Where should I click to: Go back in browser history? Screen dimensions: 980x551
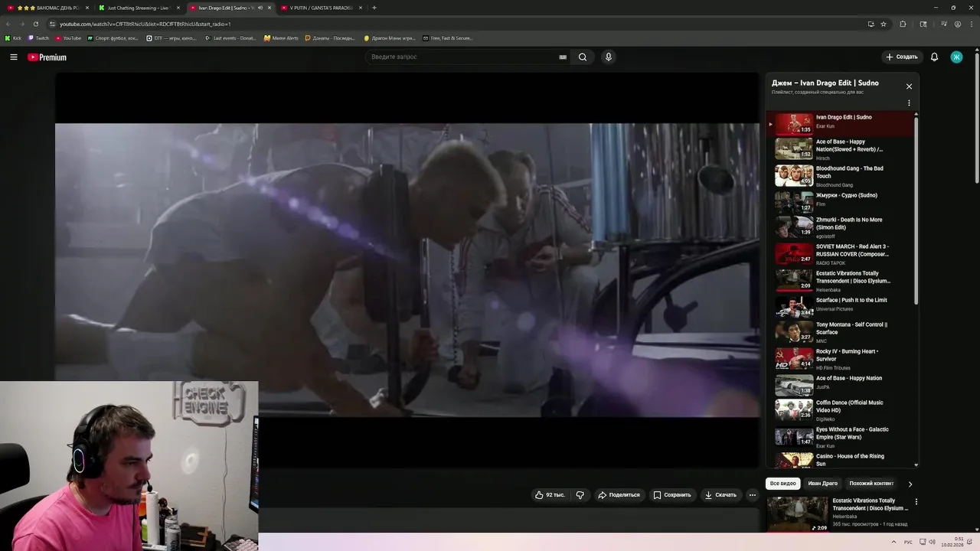[x=8, y=24]
